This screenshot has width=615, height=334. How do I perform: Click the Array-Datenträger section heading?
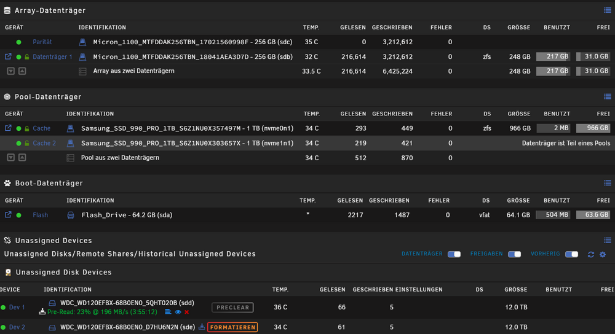tap(50, 10)
